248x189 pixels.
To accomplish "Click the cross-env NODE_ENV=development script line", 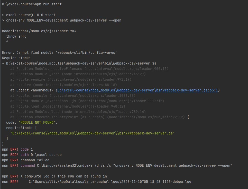I will pyautogui.click(x=62, y=20).
